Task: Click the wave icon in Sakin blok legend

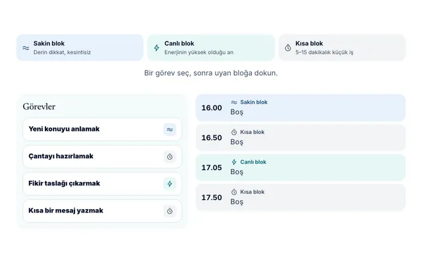Action: point(26,48)
